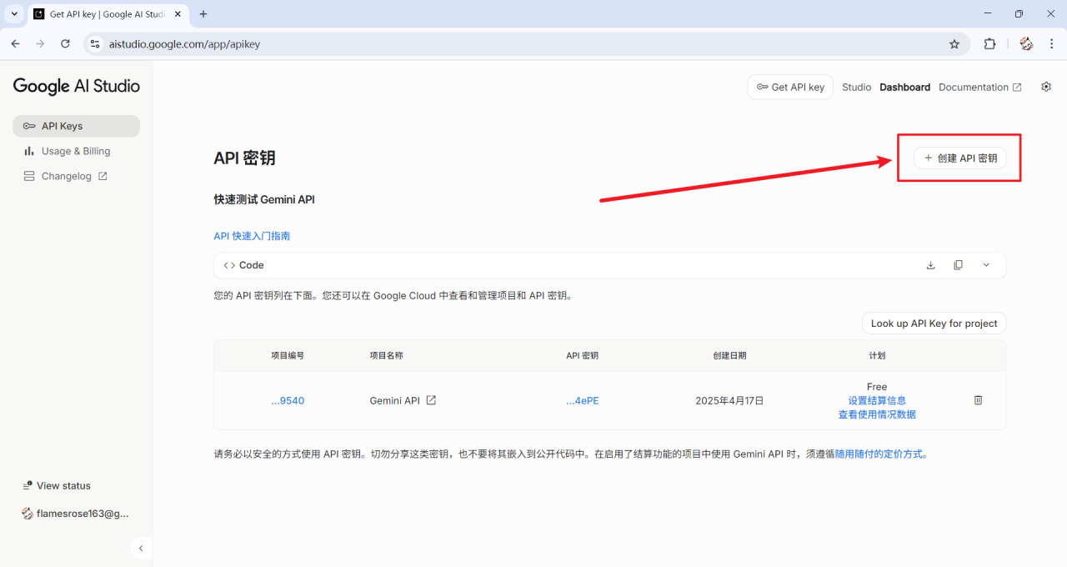This screenshot has height=567, width=1067.
Task: Switch to the Dashboard tab
Action: click(904, 87)
